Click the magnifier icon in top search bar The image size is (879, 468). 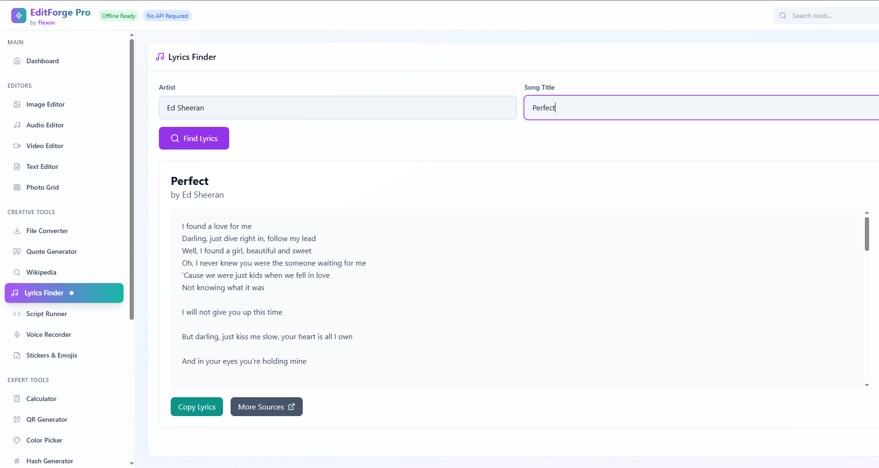(783, 16)
